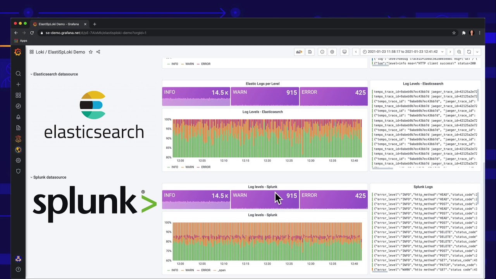
Task: Cycle view mode using the monitor icon
Action: (x=344, y=52)
